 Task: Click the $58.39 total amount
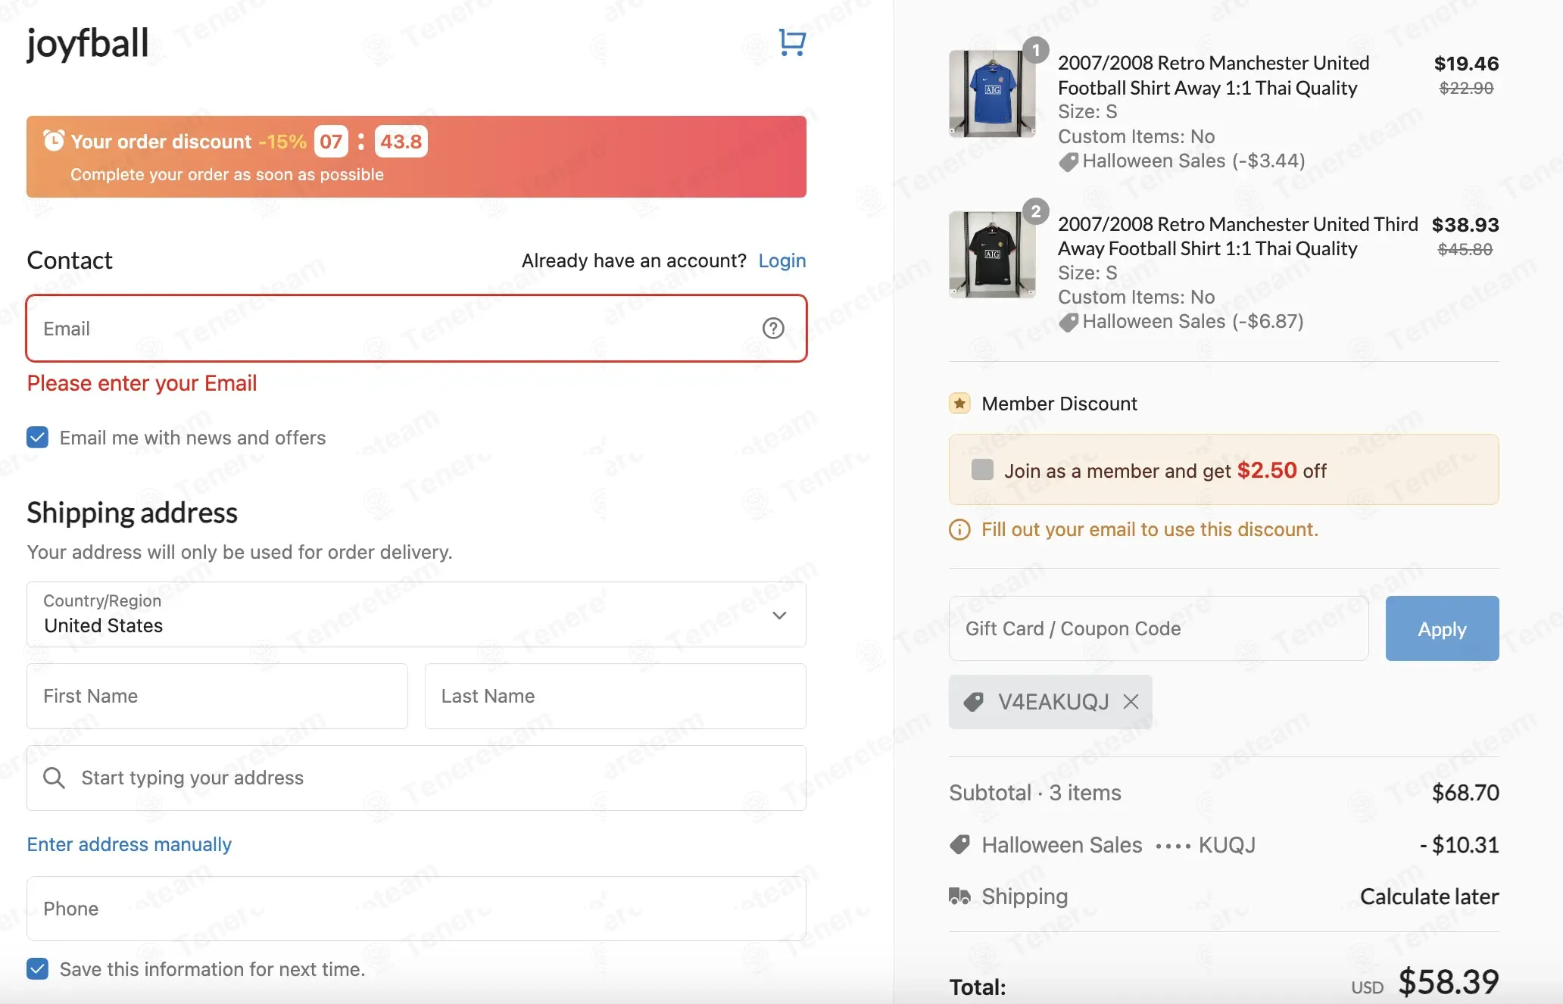[1448, 982]
